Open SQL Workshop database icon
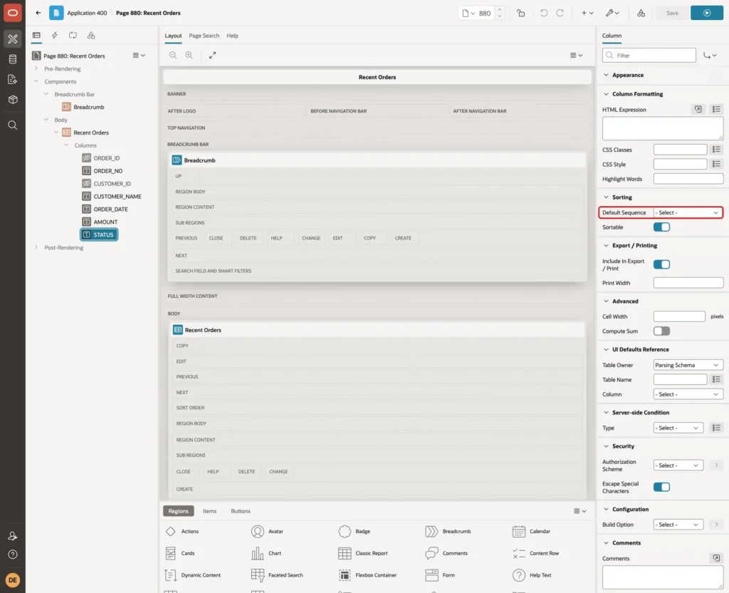 click(13, 59)
